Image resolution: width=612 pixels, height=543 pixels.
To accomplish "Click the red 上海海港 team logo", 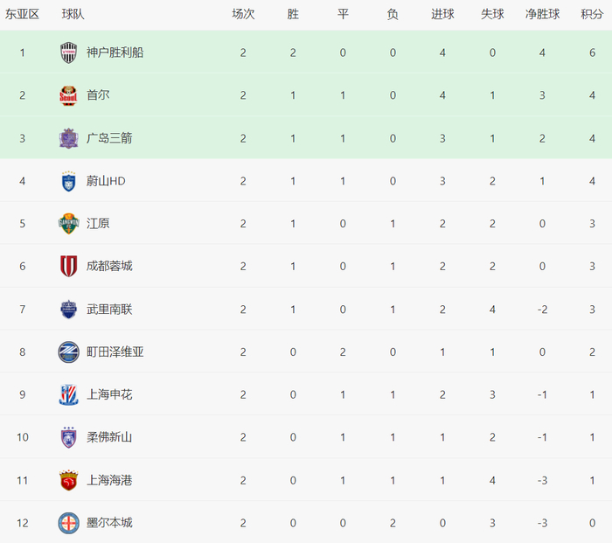I will 69,480.
